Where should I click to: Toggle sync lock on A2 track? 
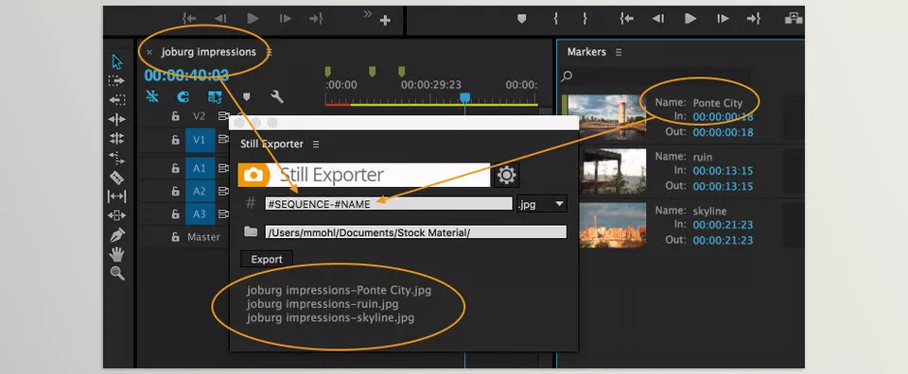point(223,192)
